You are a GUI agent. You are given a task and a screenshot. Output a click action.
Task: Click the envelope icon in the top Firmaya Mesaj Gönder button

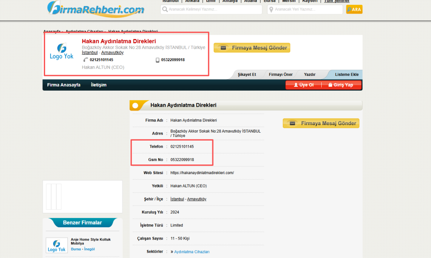pyautogui.click(x=223, y=48)
